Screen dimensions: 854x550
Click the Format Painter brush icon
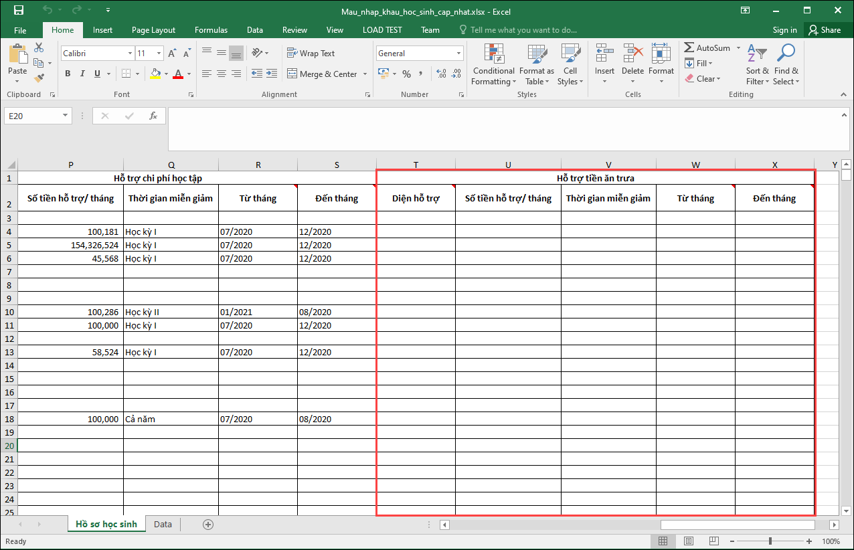39,78
